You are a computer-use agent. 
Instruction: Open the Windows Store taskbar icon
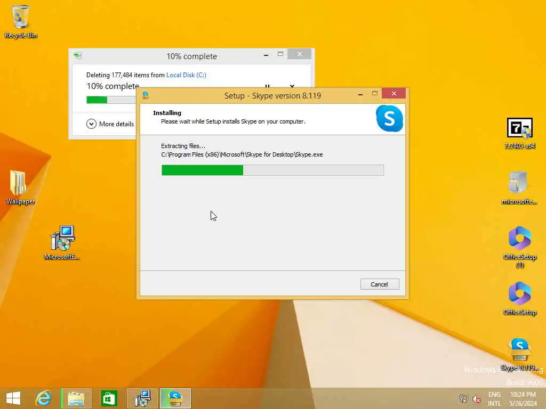(x=109, y=398)
